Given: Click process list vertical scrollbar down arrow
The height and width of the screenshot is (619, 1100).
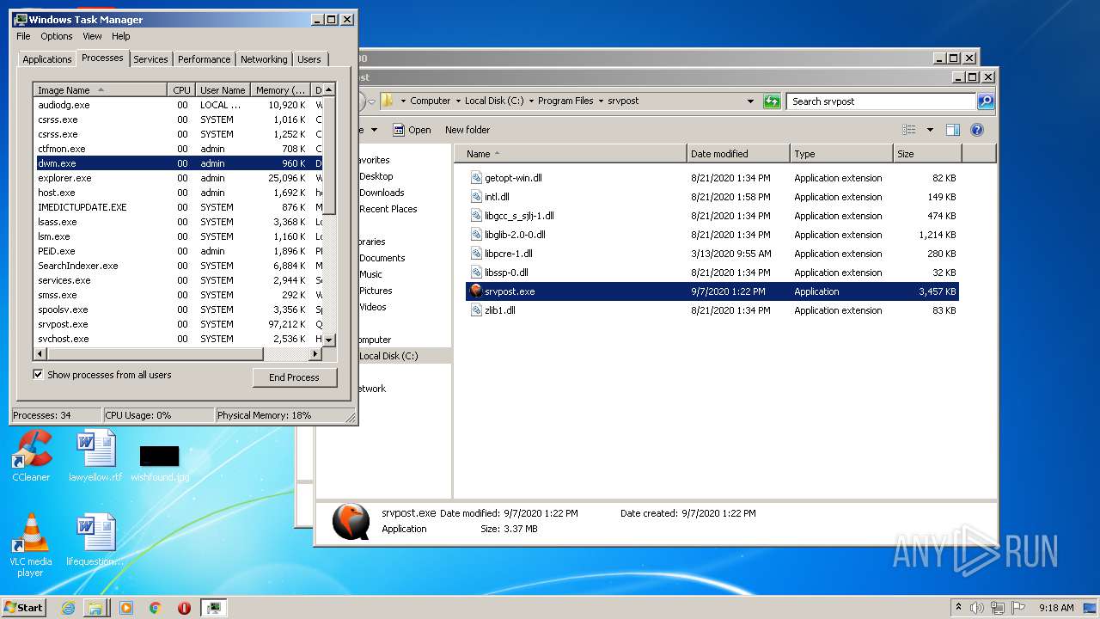Looking at the screenshot, I should [x=328, y=340].
